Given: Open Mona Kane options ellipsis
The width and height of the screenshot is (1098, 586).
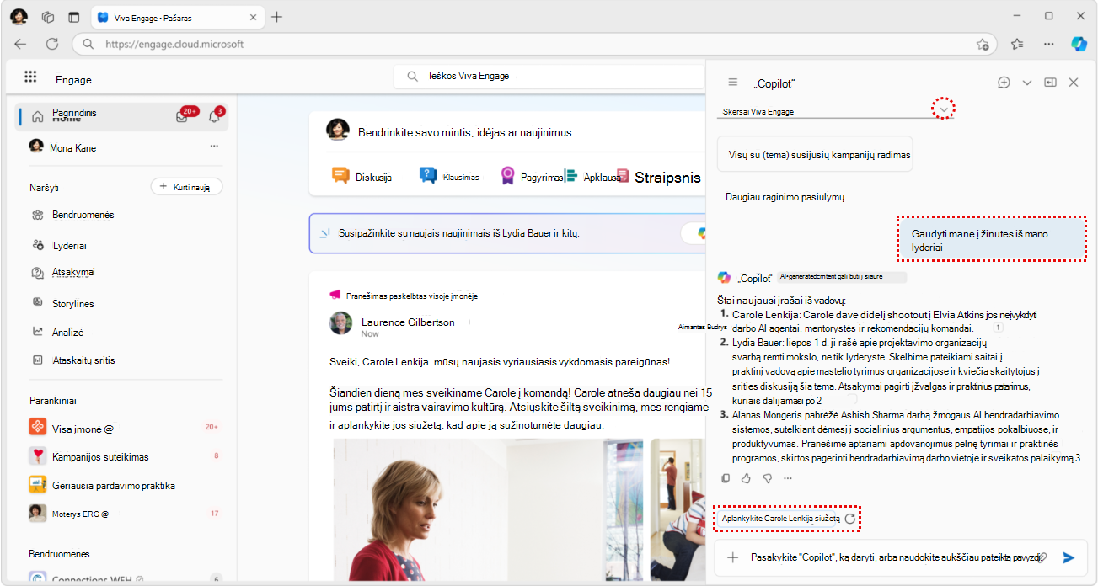Looking at the screenshot, I should 214,146.
